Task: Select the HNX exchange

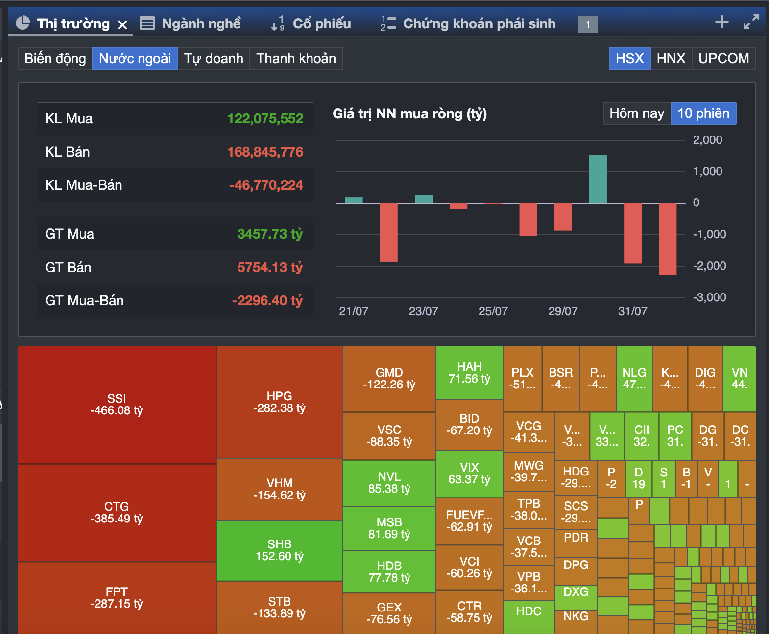Action: pyautogui.click(x=671, y=59)
